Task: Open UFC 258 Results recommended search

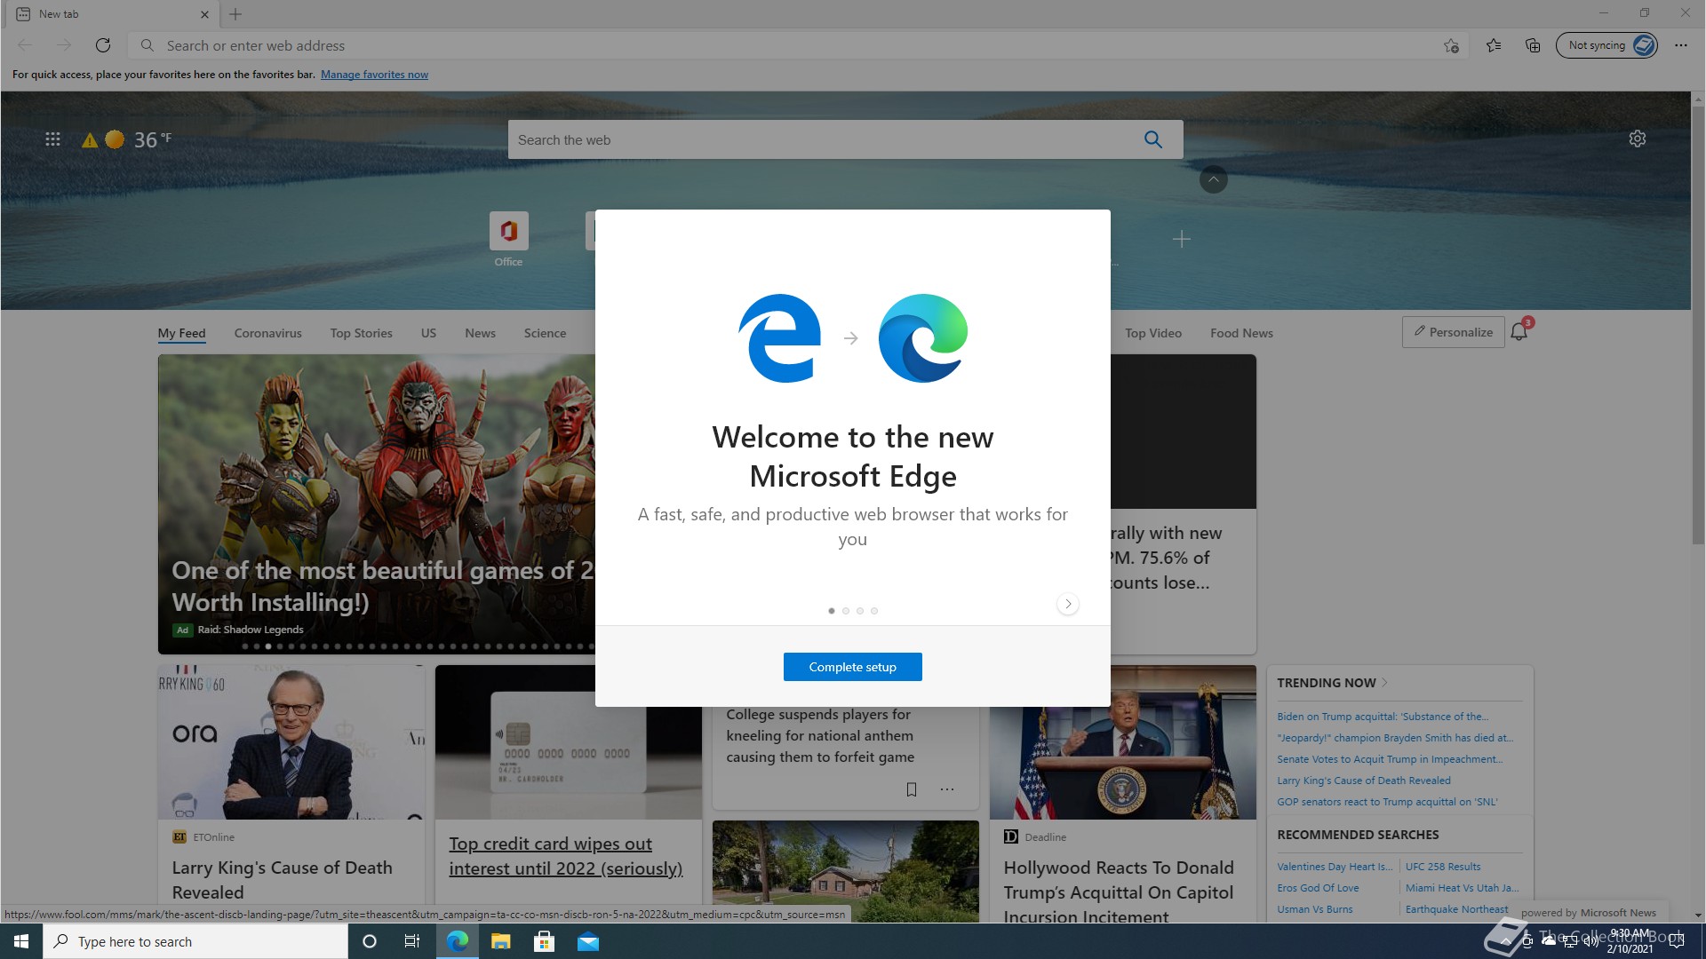Action: 1443,867
